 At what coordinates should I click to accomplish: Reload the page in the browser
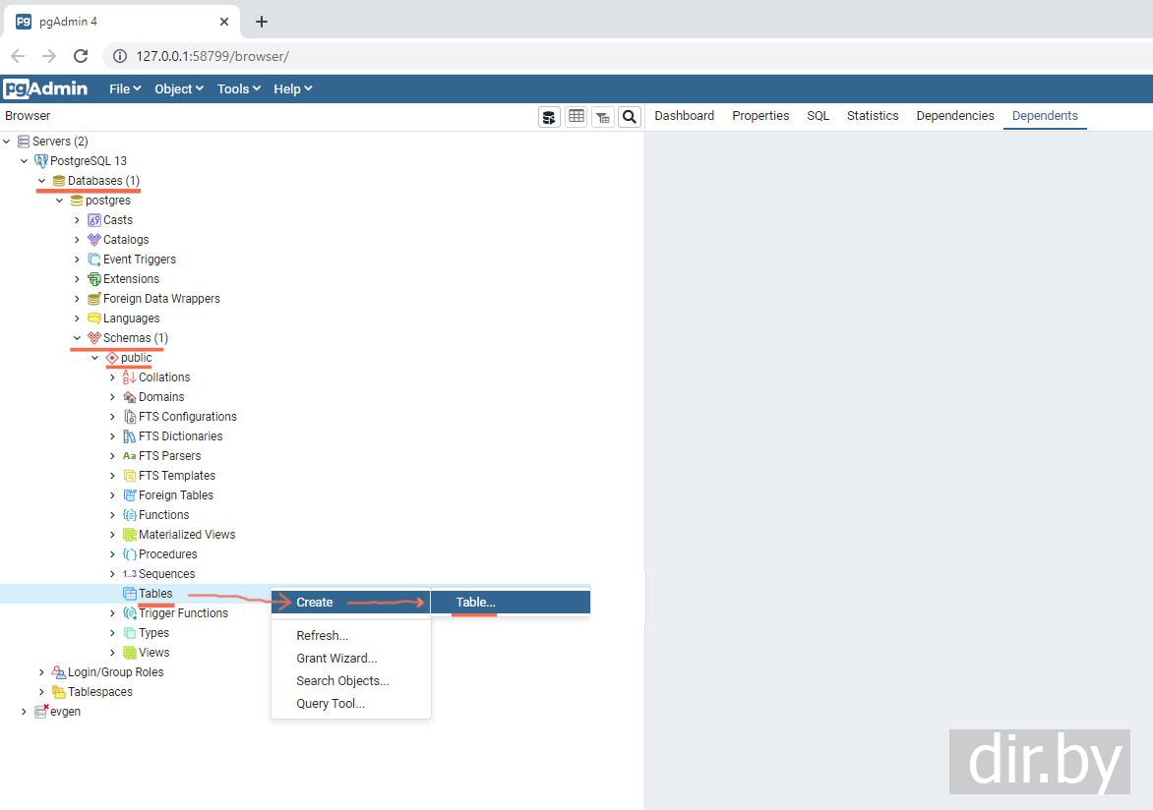(81, 56)
